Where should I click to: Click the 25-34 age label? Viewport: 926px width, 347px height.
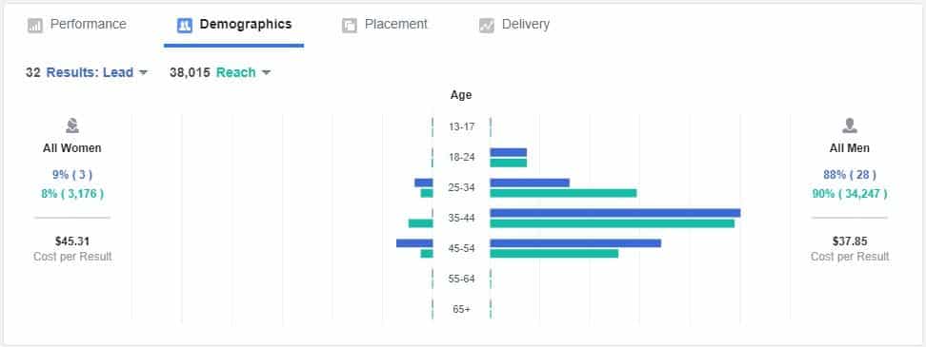pyautogui.click(x=461, y=188)
